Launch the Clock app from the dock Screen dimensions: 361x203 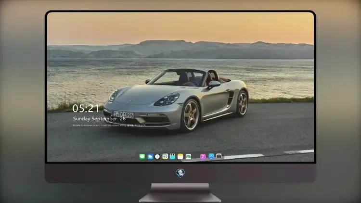[x=157, y=157]
